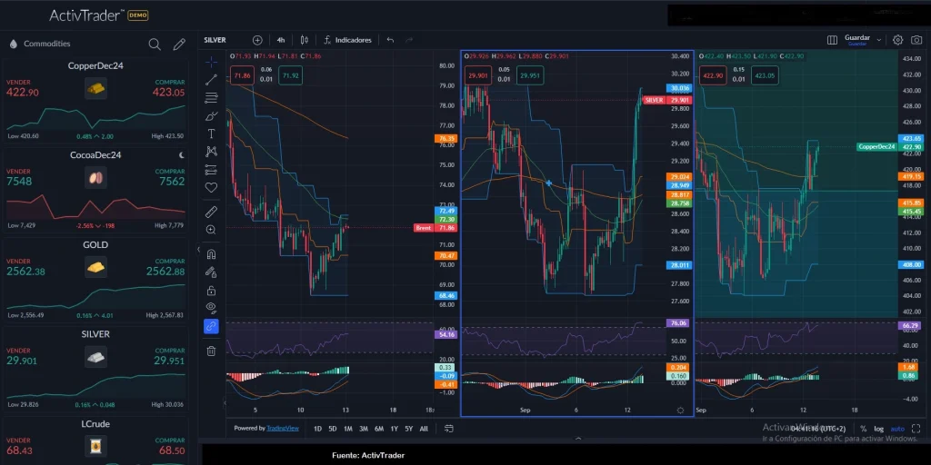
Task: Click the GOLD sell price 2562.38
Action: (x=24, y=272)
